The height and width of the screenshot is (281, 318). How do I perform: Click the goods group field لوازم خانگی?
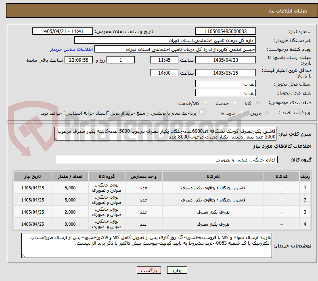167,159
